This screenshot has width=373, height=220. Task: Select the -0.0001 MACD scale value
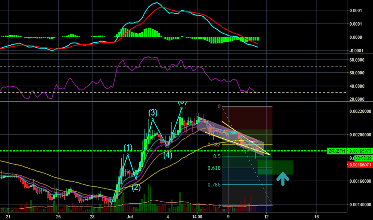point(356,51)
